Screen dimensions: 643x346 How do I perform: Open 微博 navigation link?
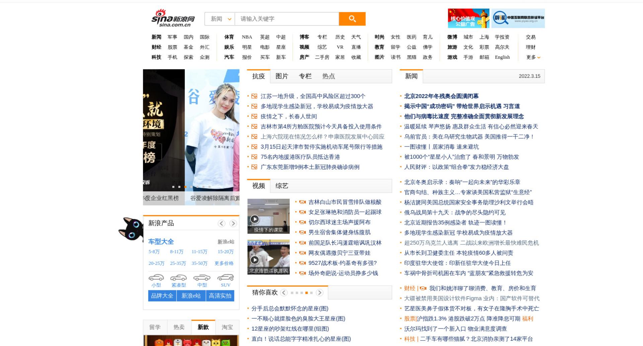pos(452,37)
